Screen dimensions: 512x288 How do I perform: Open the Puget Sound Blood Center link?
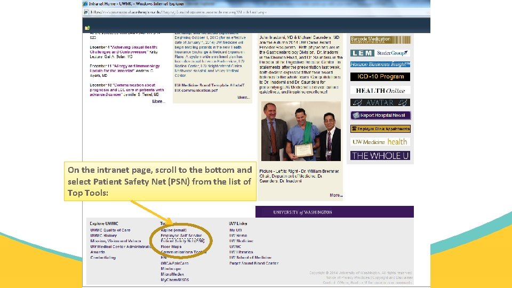coord(254,263)
